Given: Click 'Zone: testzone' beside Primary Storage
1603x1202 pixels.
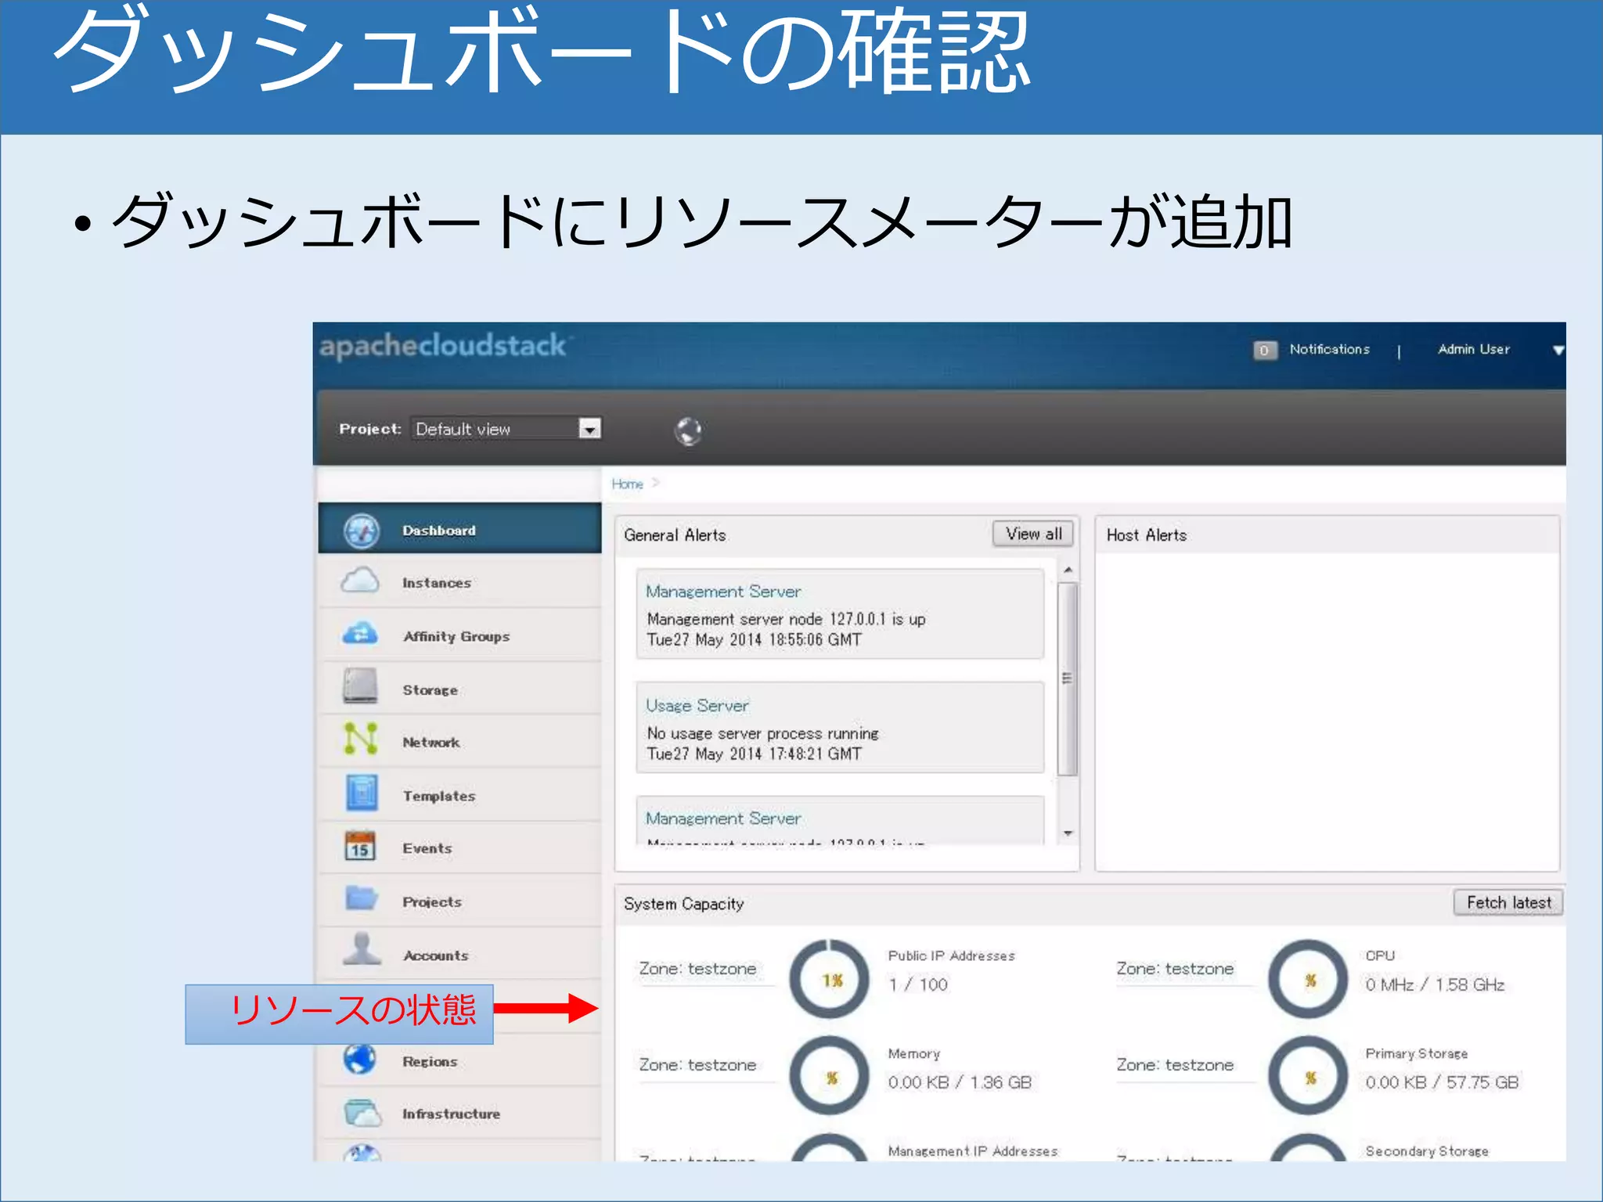Looking at the screenshot, I should coord(1175,1065).
